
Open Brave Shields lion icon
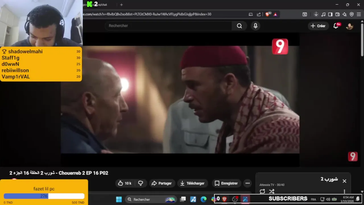pyautogui.click(x=268, y=14)
